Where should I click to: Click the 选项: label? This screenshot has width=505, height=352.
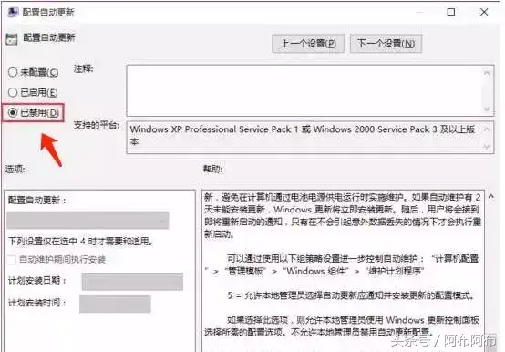pyautogui.click(x=15, y=169)
